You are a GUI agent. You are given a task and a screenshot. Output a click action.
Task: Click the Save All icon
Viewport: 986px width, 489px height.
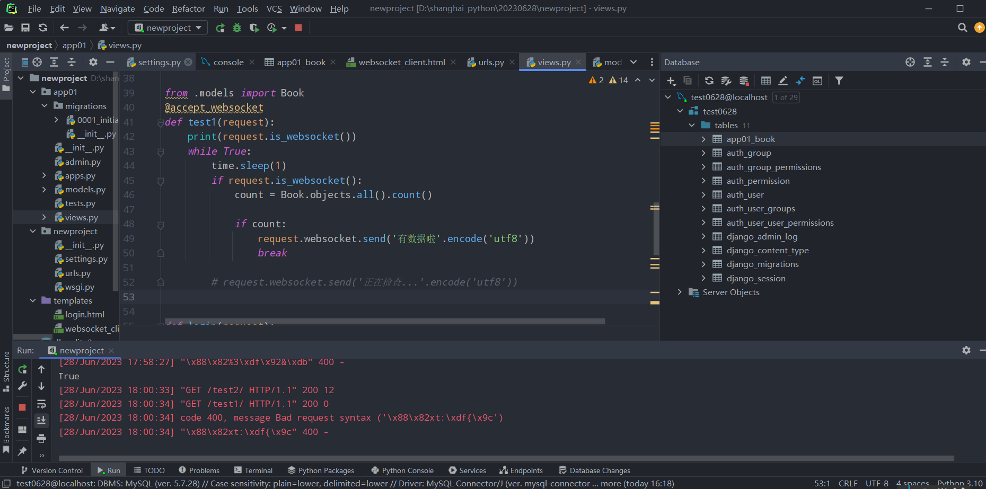coord(25,28)
